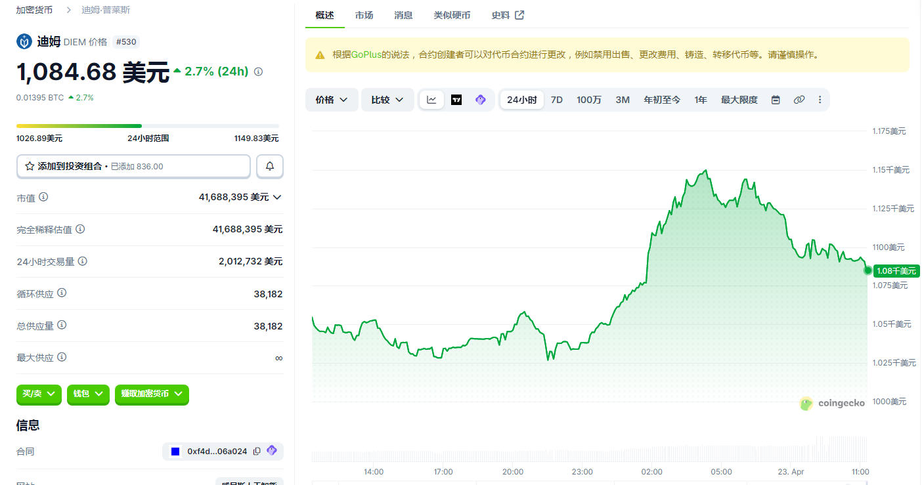Select the 3M chart range
Image resolution: width=922 pixels, height=485 pixels.
(623, 100)
